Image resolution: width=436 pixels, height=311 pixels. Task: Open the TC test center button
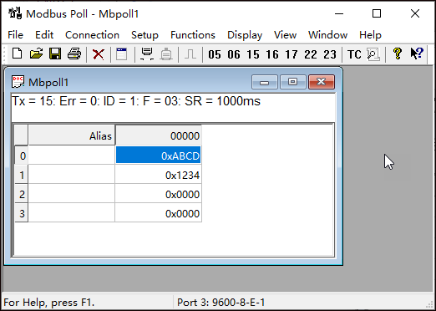[x=354, y=54]
